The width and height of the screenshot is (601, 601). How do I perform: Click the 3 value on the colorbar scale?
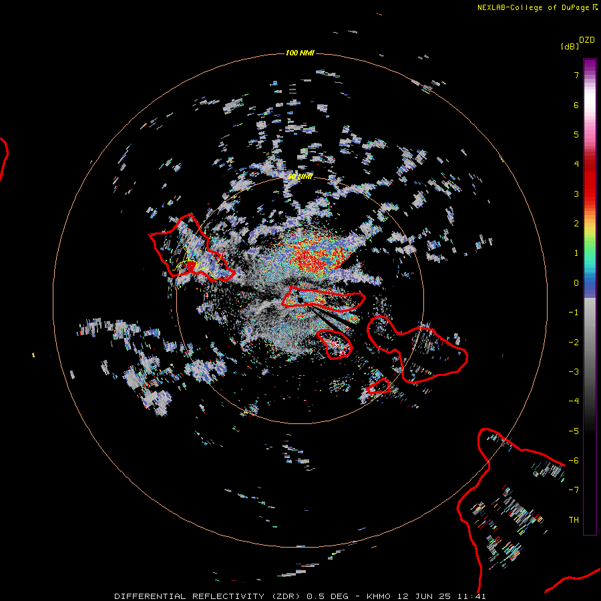(x=576, y=194)
